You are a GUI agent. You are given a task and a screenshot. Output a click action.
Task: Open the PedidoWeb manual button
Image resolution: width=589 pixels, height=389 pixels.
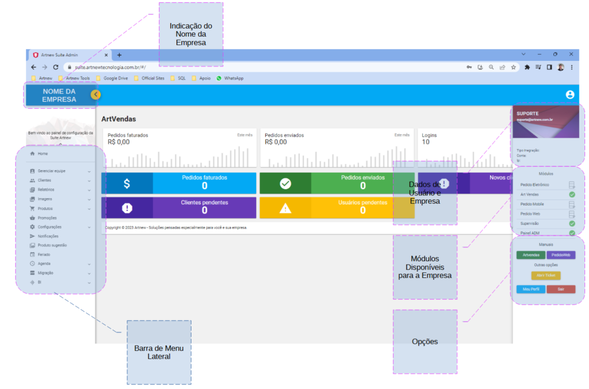(561, 255)
